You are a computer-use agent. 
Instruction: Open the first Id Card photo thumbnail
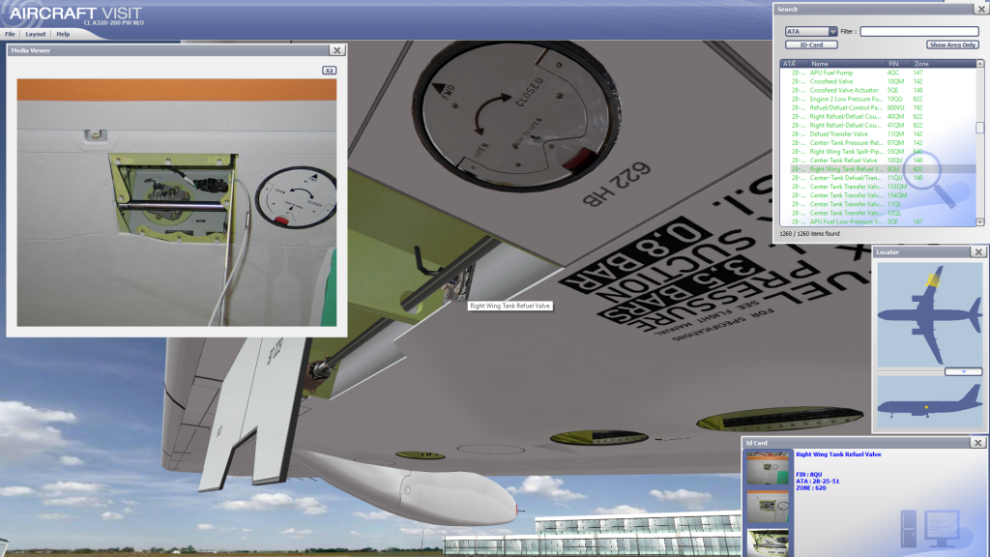pos(768,468)
